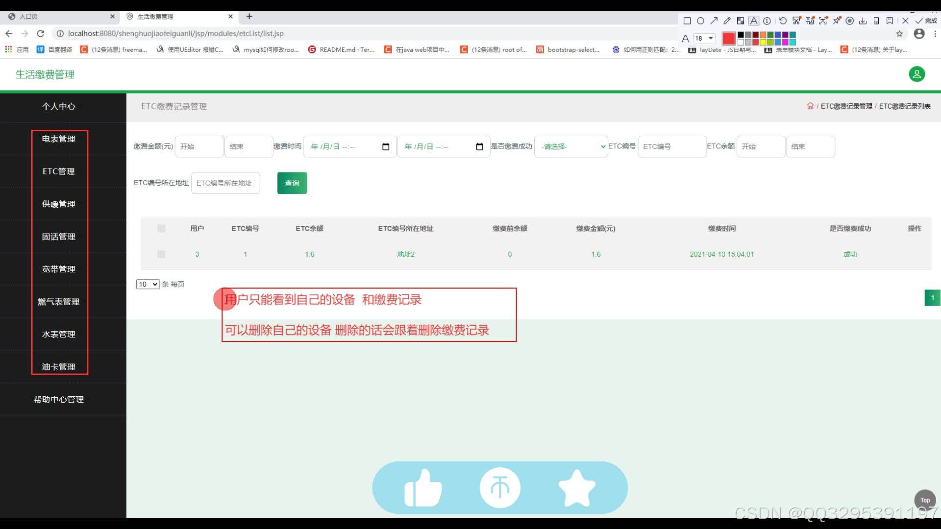Open the font size 18 dropdown
941x529 pixels.
(x=704, y=38)
